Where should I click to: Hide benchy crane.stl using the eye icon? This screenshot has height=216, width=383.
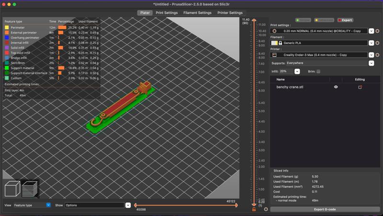tap(336, 87)
